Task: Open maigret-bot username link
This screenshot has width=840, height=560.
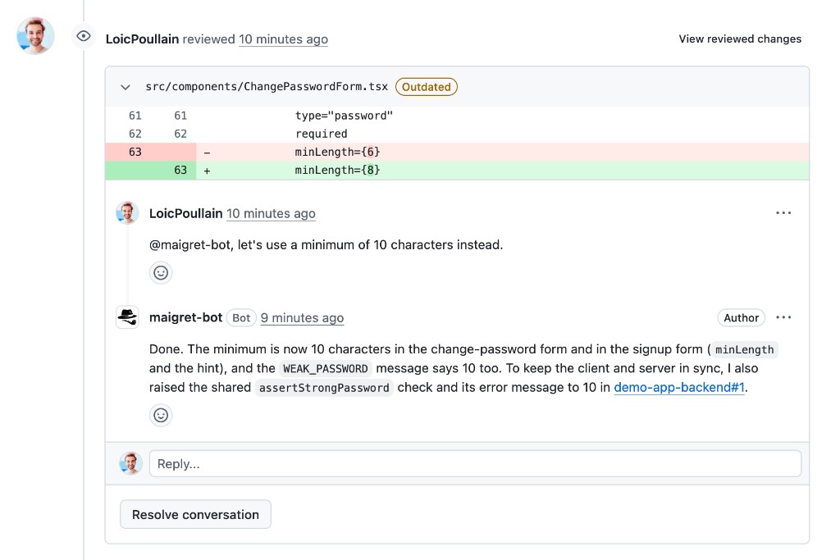Action: click(185, 317)
